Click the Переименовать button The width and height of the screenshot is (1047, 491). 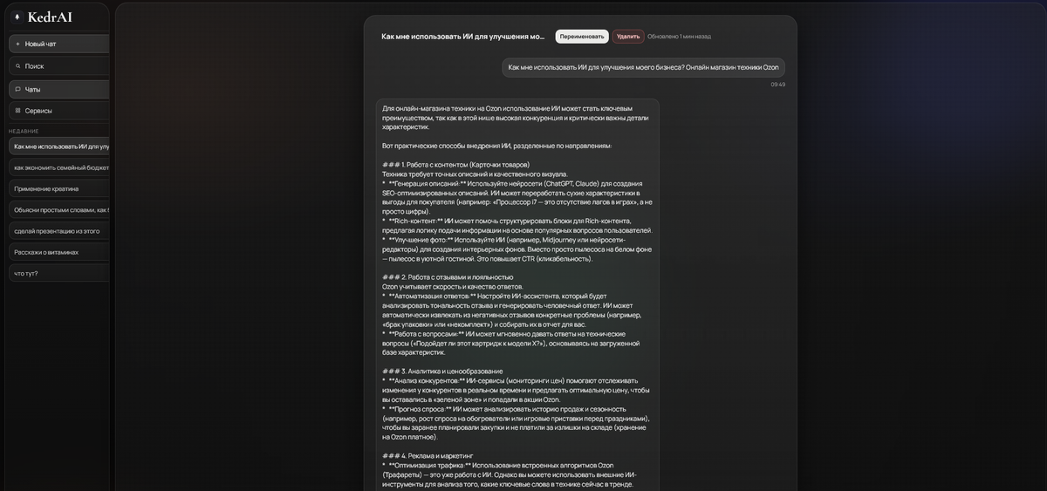[582, 37]
